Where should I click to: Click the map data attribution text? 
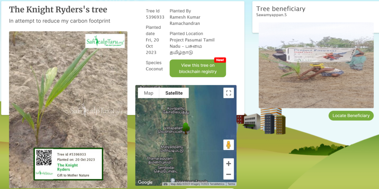197,184
